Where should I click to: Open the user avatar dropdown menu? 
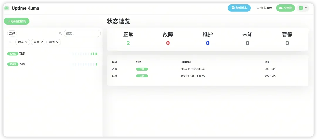303,8
